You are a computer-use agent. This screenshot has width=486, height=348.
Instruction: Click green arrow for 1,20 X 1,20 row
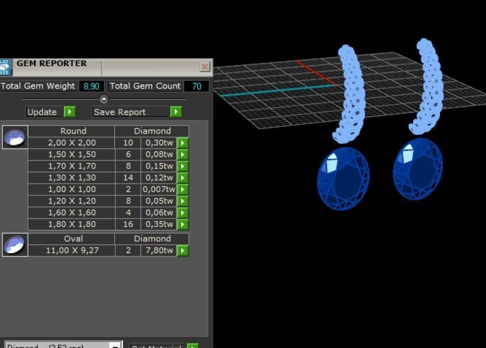[x=183, y=201]
